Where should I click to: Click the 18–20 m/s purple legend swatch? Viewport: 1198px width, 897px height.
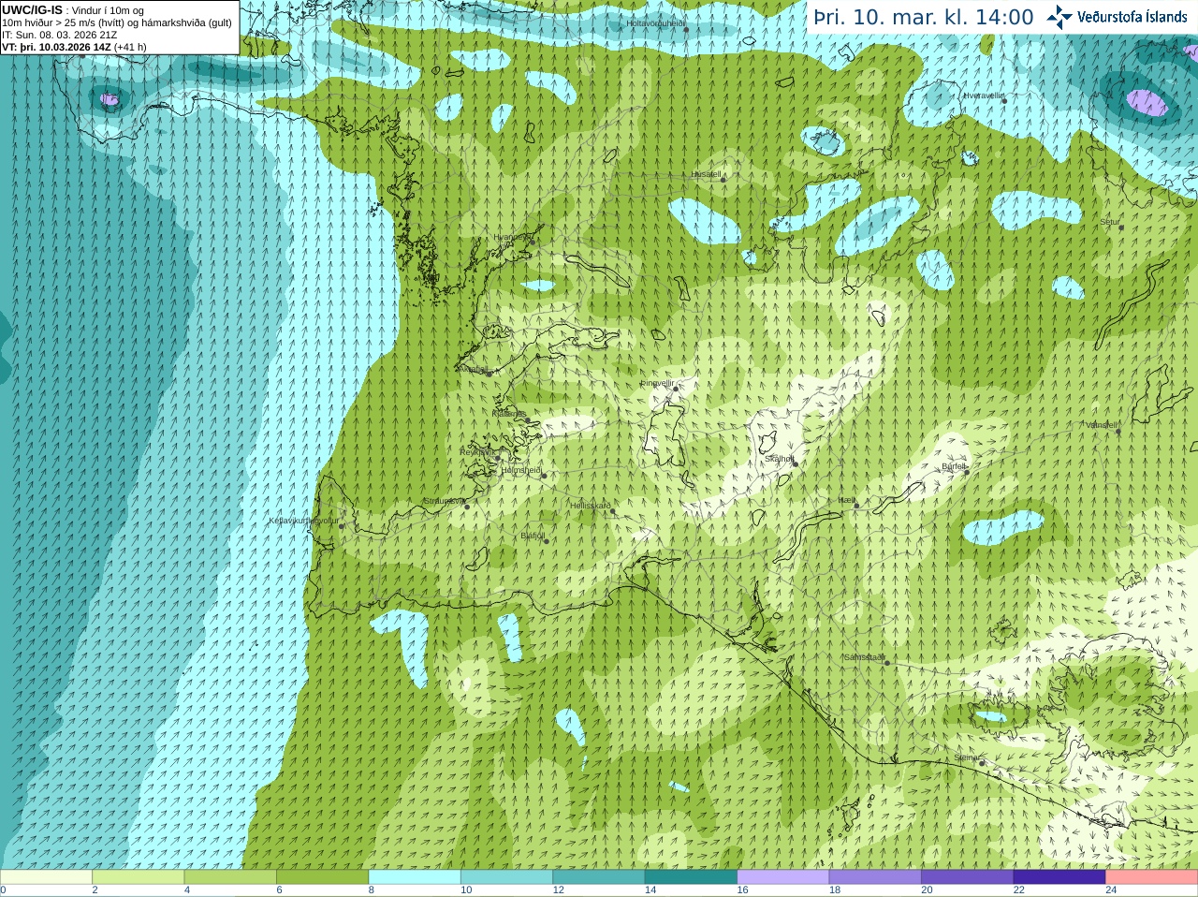875,877
